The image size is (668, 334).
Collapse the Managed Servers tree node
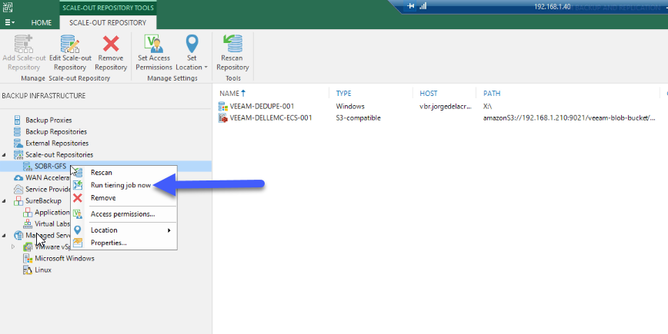coord(5,236)
